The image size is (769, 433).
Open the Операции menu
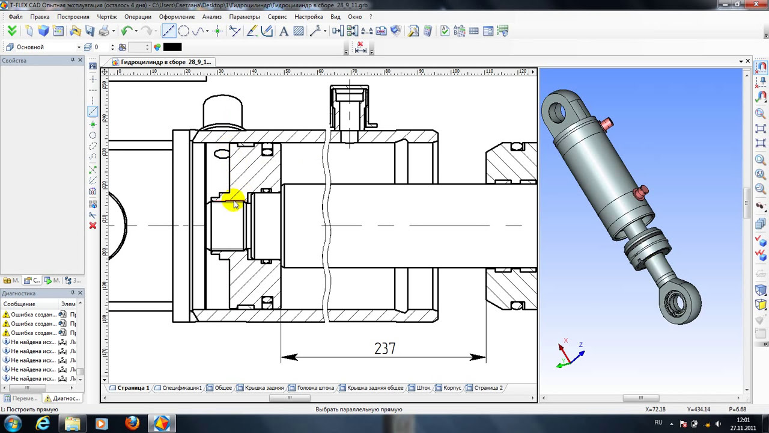click(138, 17)
